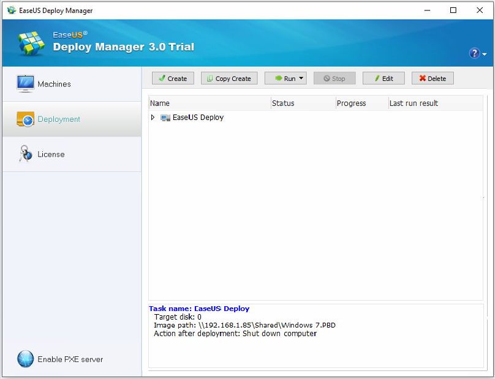This screenshot has height=379, width=495.
Task: Delete the selected deployment task
Action: [x=433, y=78]
